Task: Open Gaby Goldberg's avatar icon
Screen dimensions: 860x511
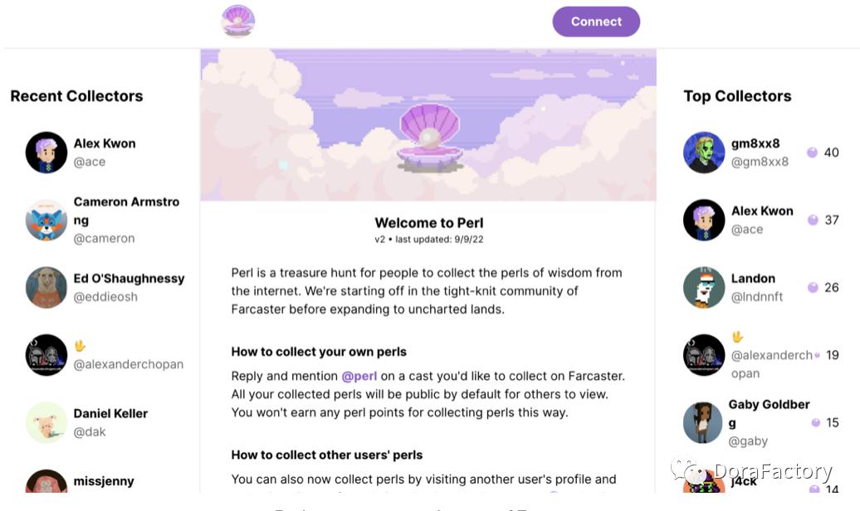Action: point(703,422)
